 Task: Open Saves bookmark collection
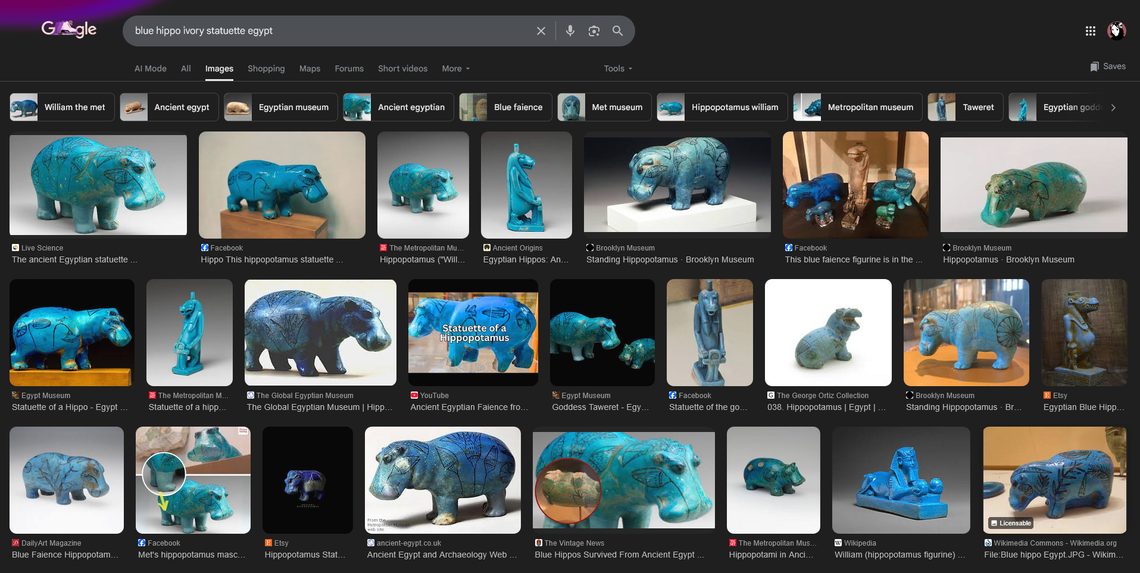1107,67
